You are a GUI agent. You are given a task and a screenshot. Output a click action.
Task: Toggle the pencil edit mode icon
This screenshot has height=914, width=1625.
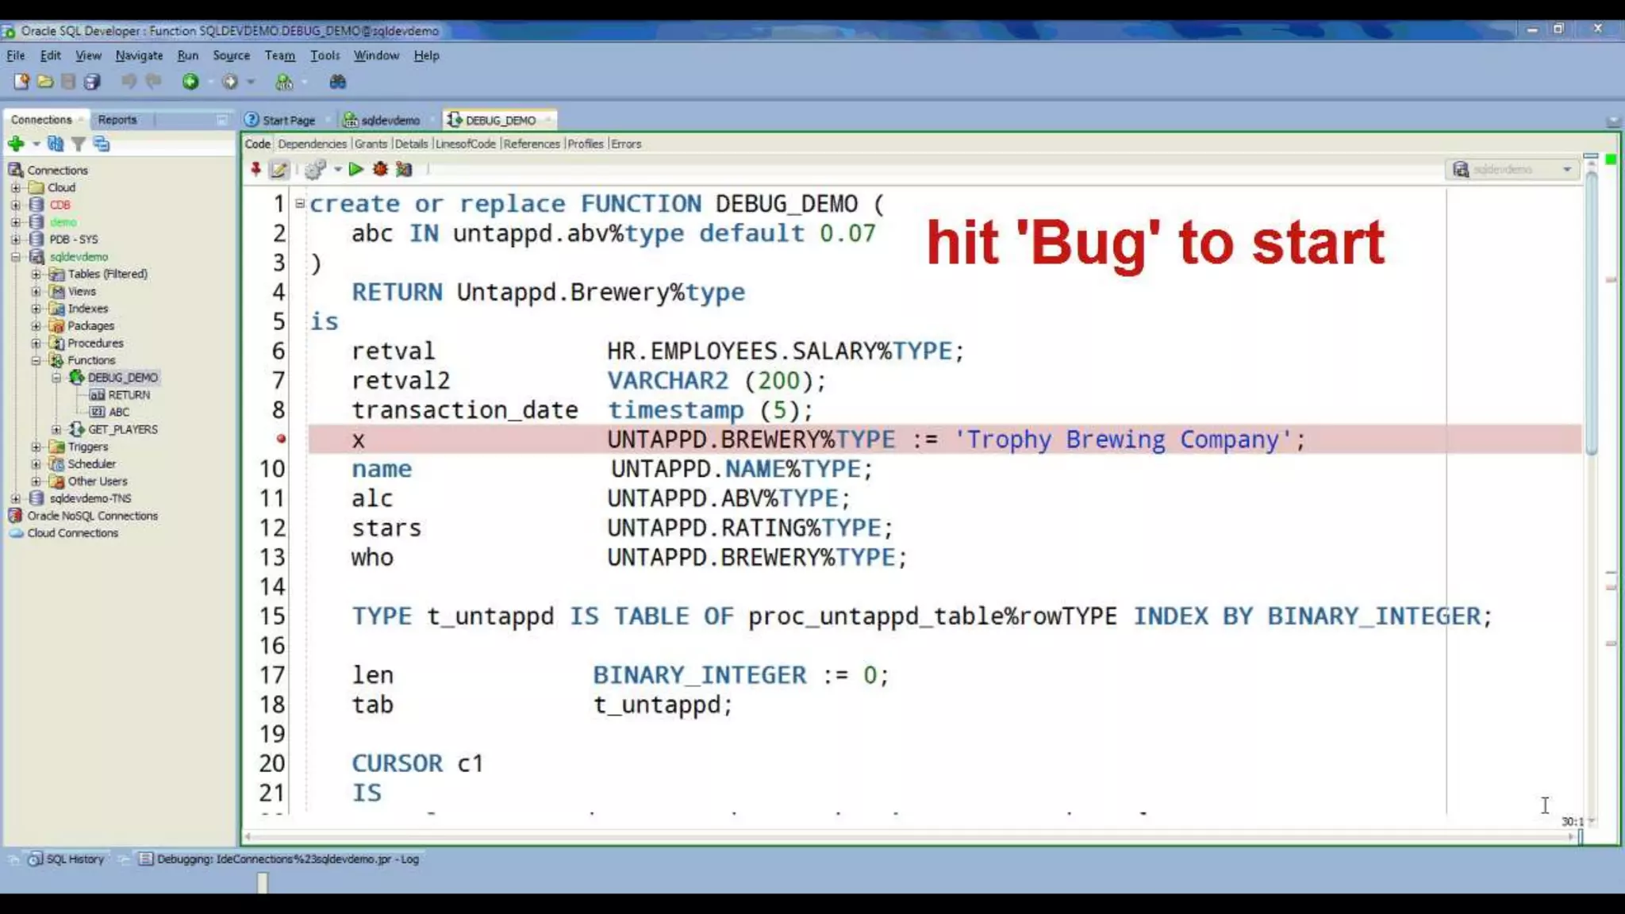pyautogui.click(x=279, y=169)
